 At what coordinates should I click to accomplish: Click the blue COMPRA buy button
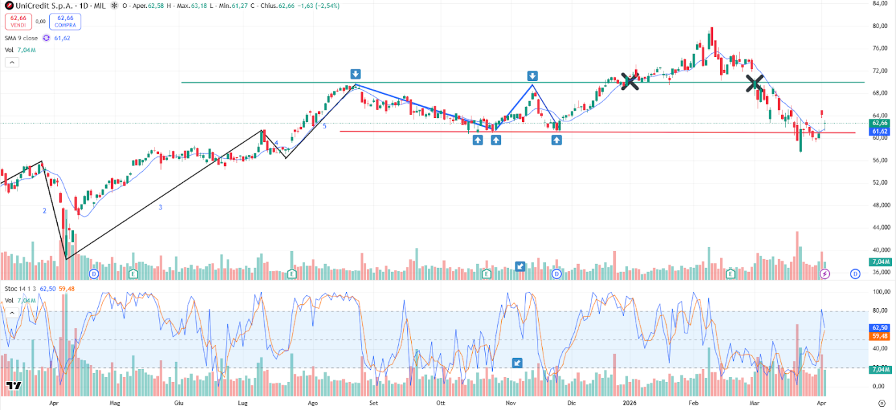coord(65,21)
